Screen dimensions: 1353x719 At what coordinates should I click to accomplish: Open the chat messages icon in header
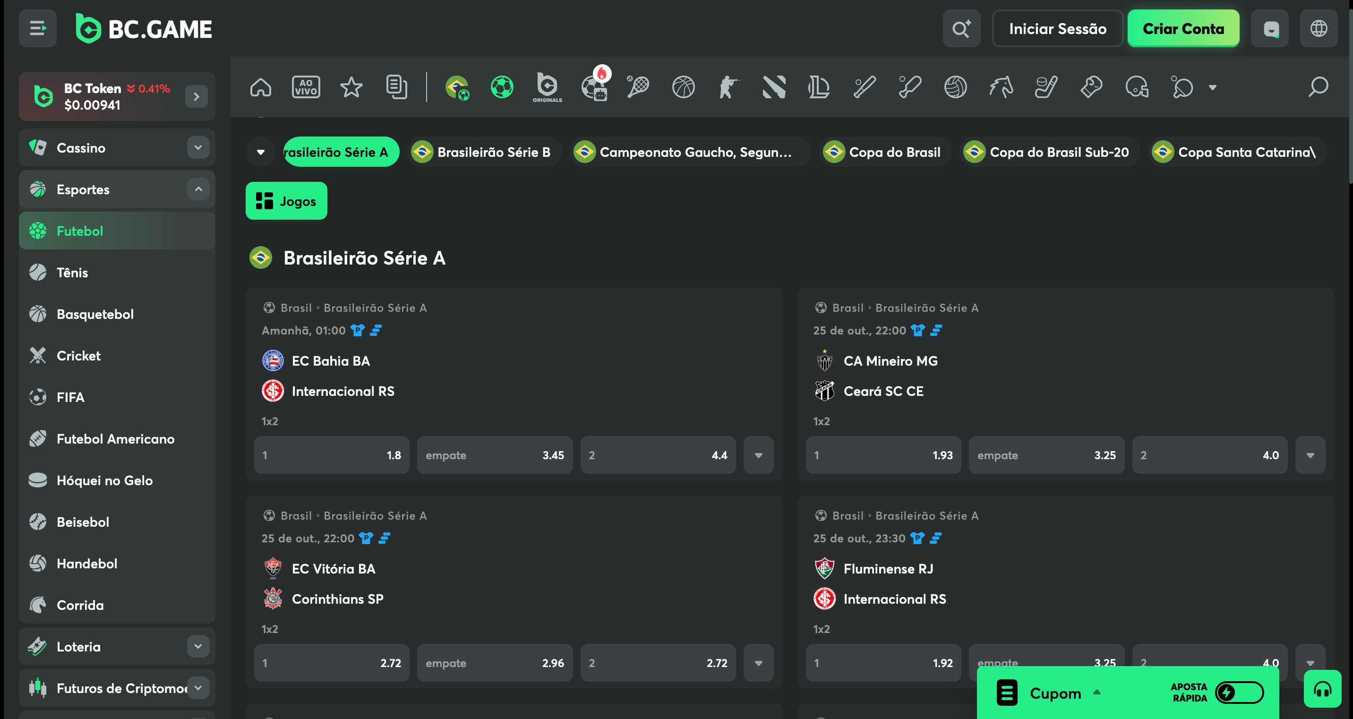pos(1269,28)
